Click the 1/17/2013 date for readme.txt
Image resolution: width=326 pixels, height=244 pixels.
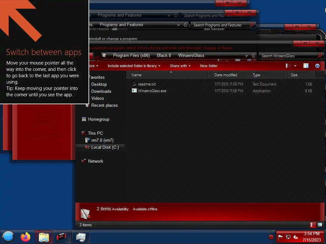pos(229,84)
